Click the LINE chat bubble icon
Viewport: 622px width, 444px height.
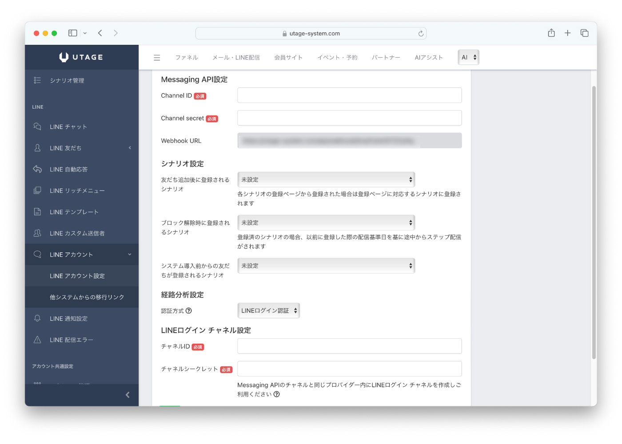click(x=37, y=127)
